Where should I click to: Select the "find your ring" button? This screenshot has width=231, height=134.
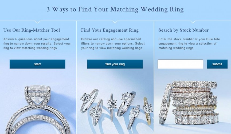[115, 64]
